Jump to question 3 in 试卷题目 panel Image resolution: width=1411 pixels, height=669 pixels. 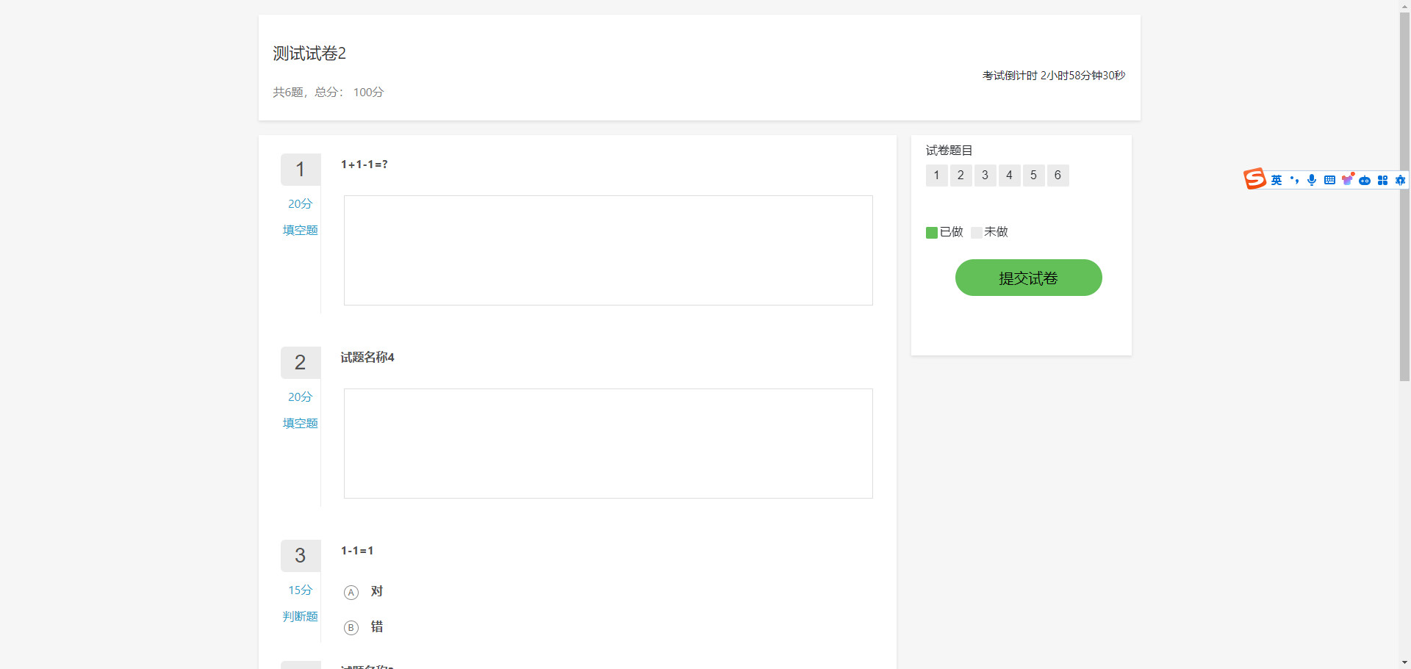click(985, 176)
